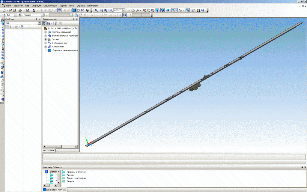Click the paperclip mates icon in left toolbar
The height and width of the screenshot is (192, 307).
2,39
